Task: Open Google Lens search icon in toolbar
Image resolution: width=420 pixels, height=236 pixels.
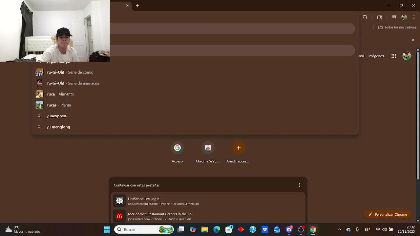Action: (380, 17)
